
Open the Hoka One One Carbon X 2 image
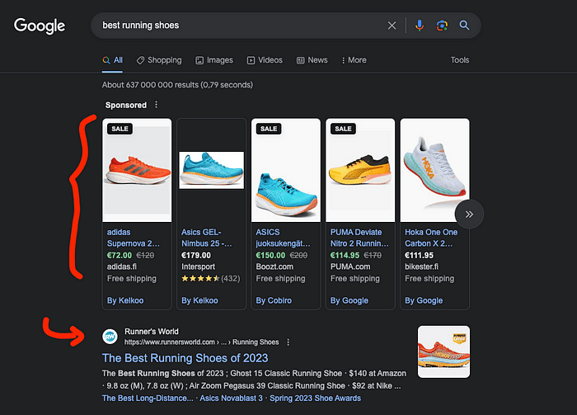click(434, 170)
